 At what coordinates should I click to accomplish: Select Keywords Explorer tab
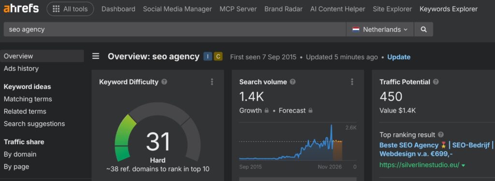click(x=449, y=9)
